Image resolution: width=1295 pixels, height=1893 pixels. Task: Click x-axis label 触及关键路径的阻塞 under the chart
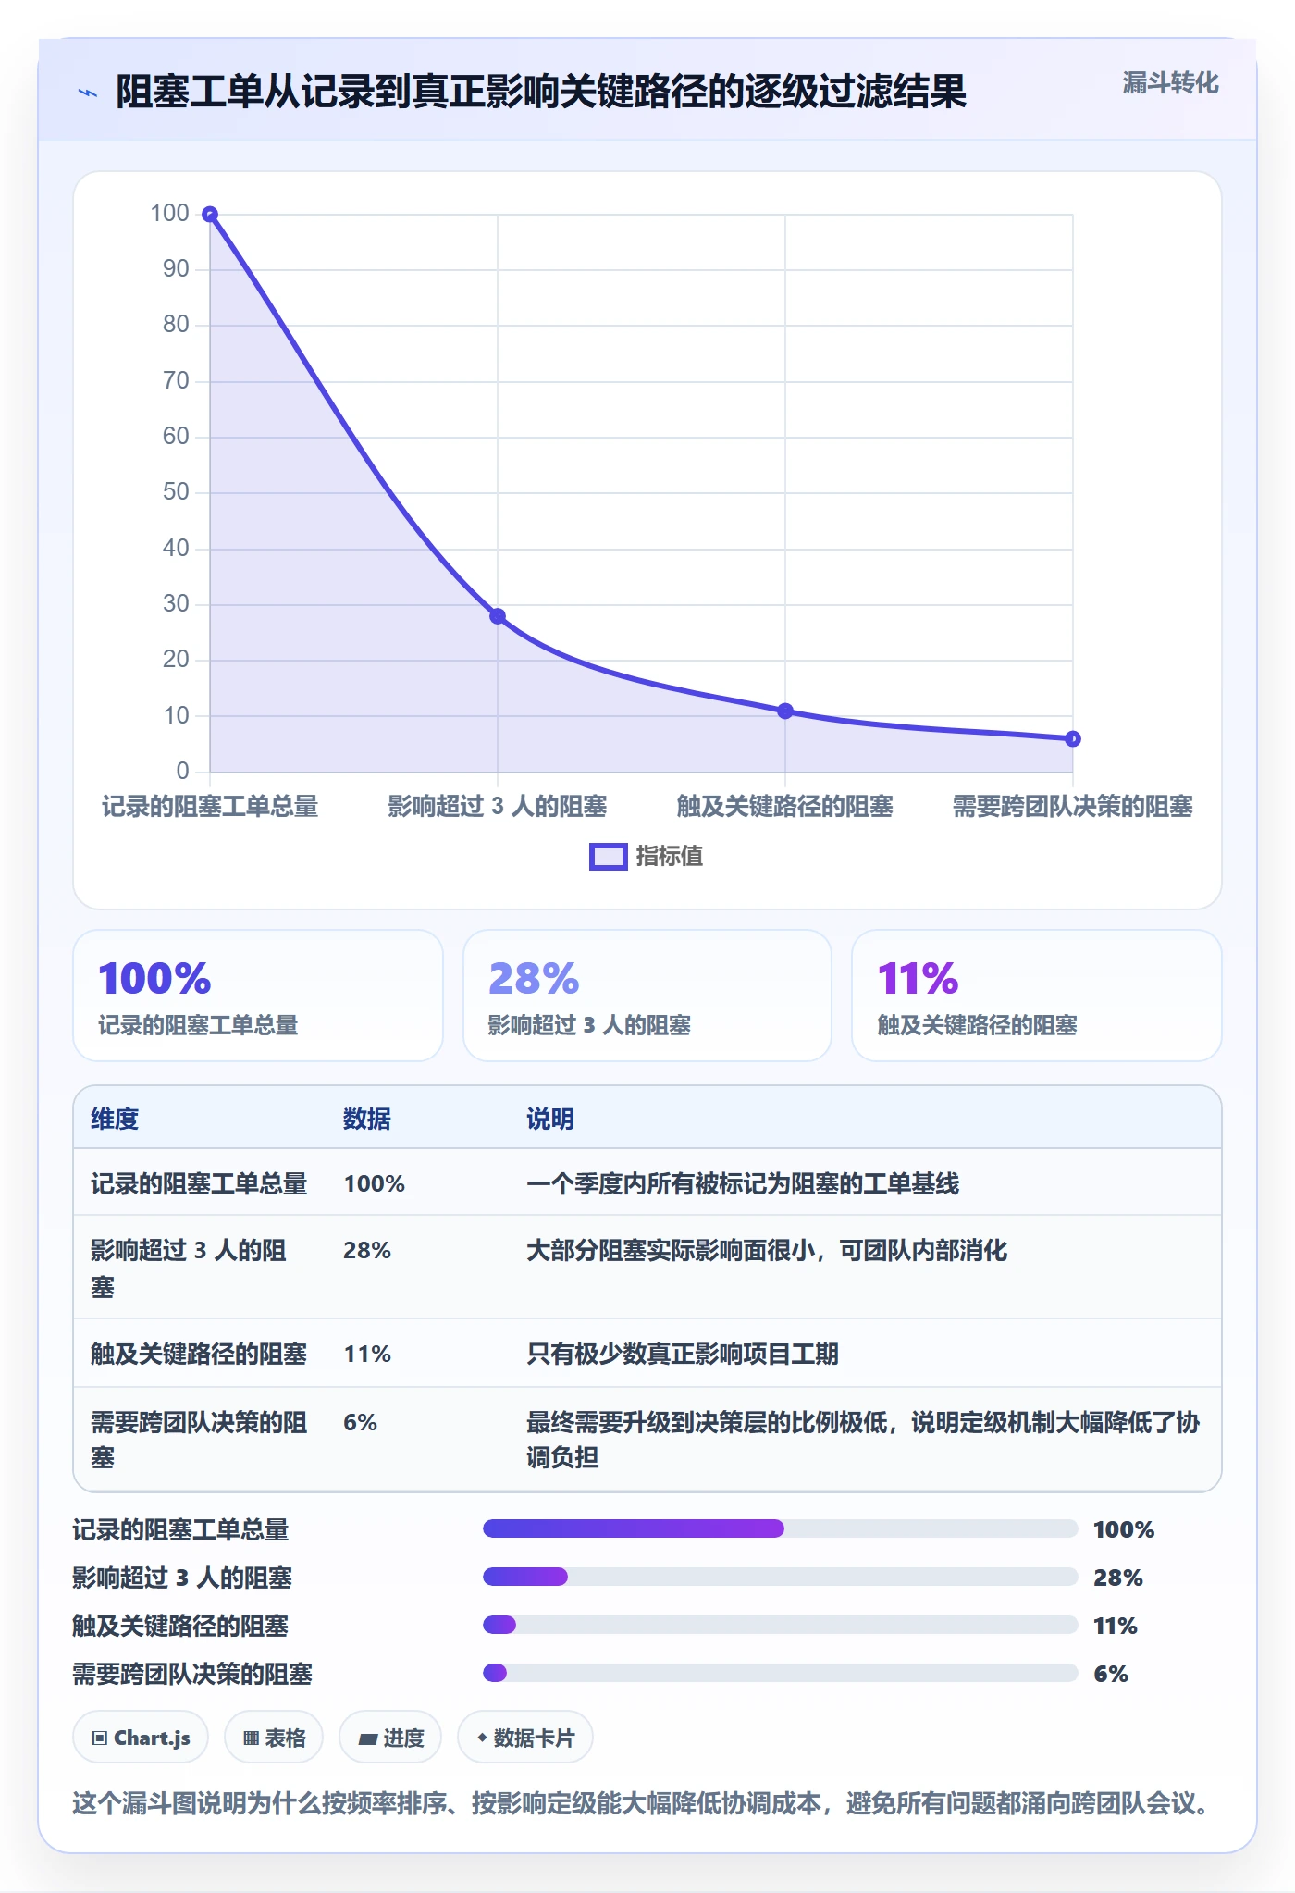(785, 806)
